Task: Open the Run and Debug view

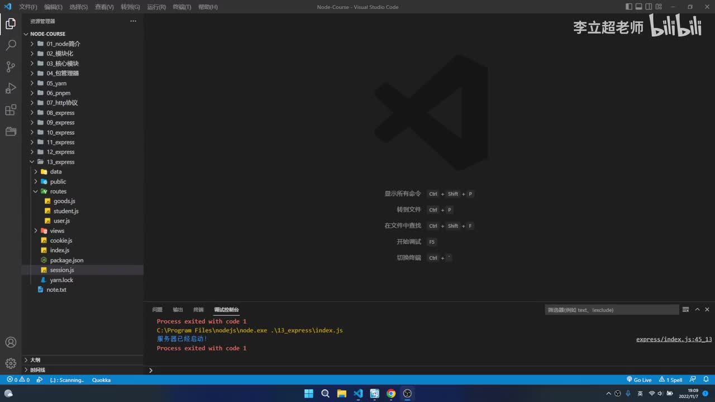Action: point(11,88)
